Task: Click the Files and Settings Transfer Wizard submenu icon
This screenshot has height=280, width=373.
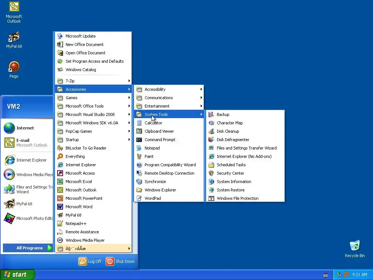Action: [211, 148]
